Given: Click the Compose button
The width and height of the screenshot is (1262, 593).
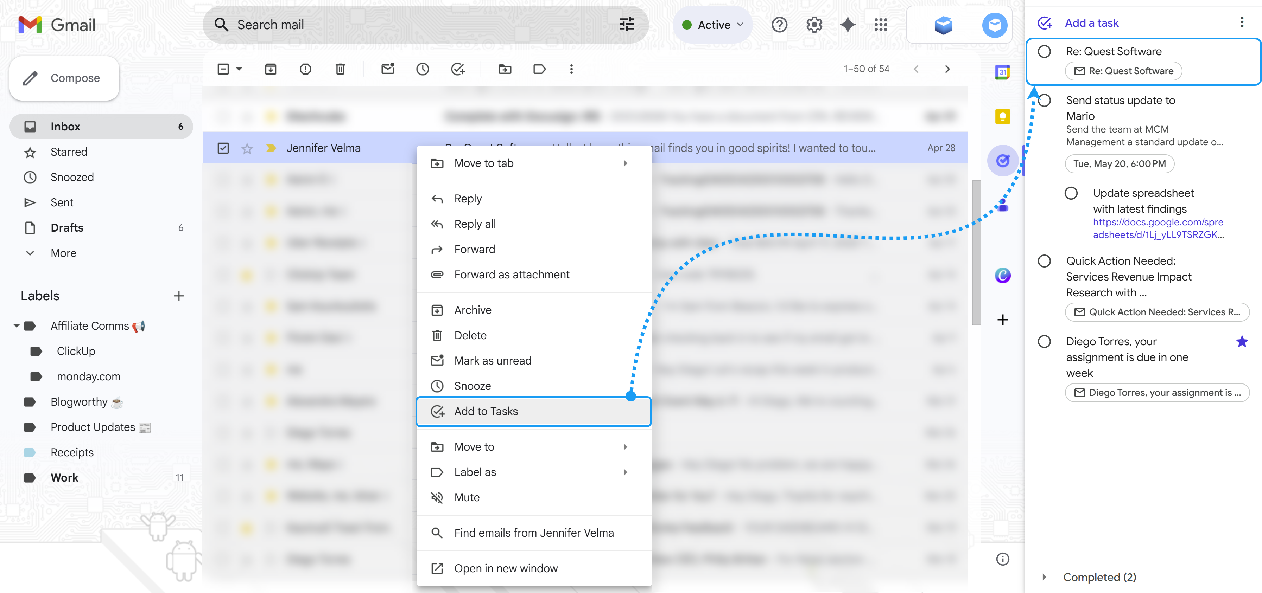Looking at the screenshot, I should 64,78.
